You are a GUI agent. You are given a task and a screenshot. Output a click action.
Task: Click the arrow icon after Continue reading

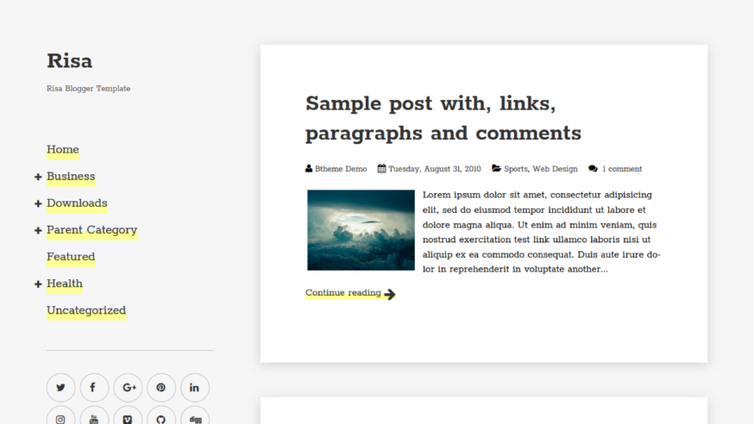click(390, 294)
